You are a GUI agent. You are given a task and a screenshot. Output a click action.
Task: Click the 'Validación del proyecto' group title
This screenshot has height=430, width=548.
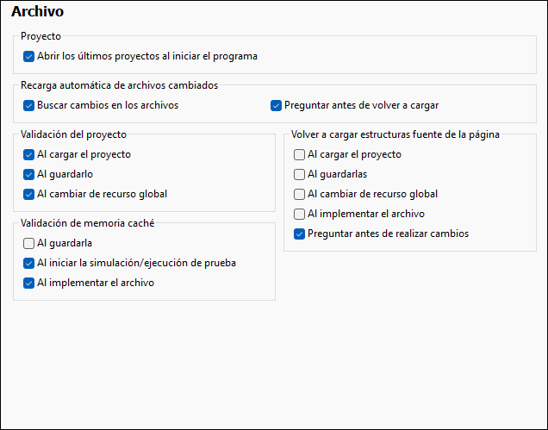[x=74, y=134]
